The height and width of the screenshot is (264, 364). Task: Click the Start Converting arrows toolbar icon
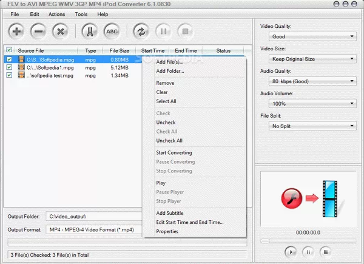[141, 32]
